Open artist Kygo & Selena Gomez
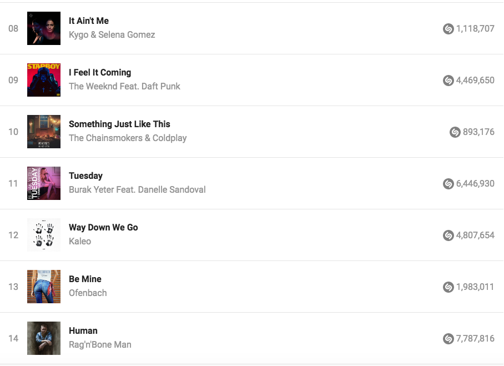The image size is (504, 366). tap(112, 35)
